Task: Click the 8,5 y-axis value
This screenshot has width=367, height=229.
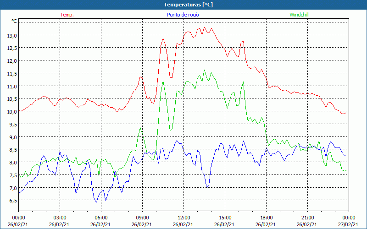Action: click(x=13, y=150)
